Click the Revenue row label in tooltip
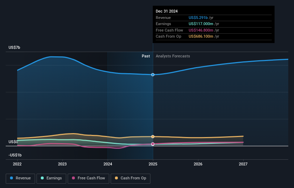This screenshot has height=188, width=294. point(163,18)
